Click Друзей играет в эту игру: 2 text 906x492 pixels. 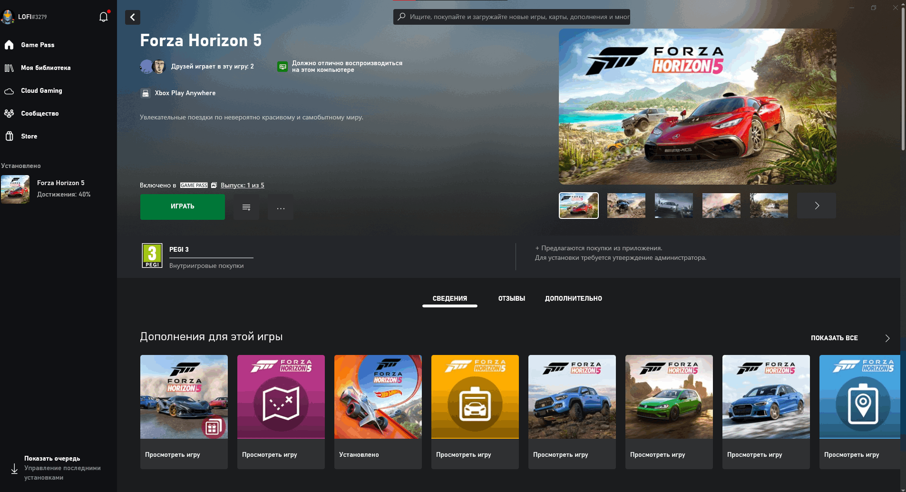(x=213, y=66)
